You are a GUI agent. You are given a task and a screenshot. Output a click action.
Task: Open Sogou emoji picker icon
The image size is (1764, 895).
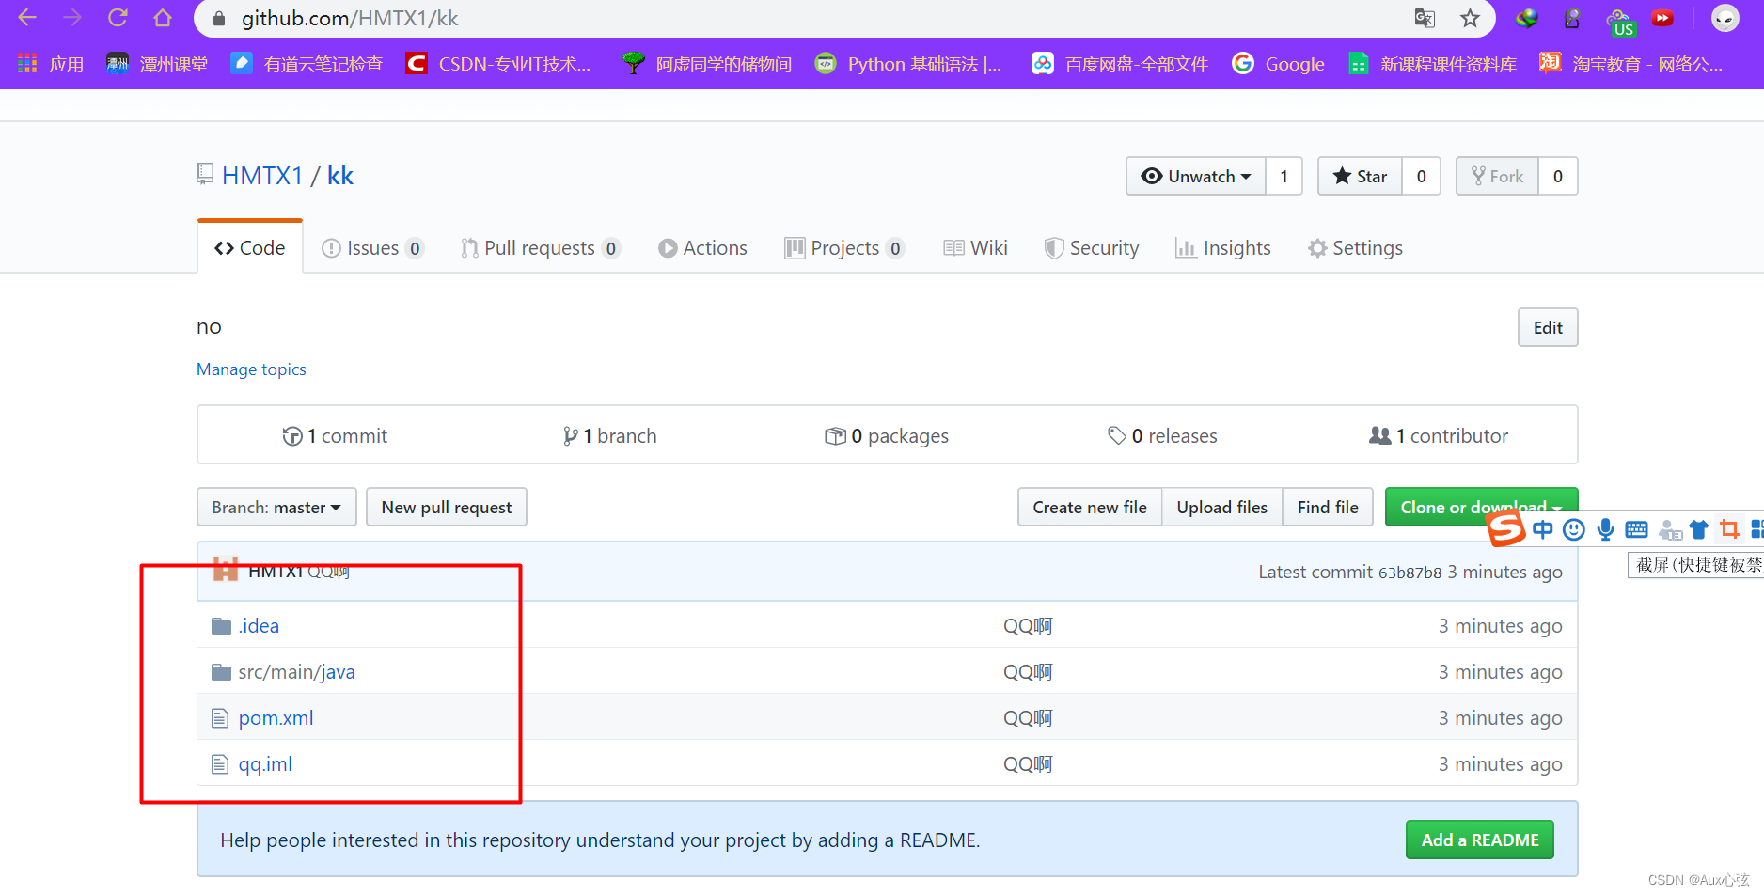point(1573,529)
